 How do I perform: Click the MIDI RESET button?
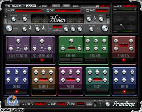(66, 6)
